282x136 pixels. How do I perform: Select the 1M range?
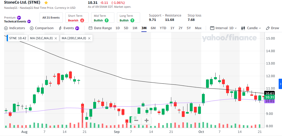135,28
